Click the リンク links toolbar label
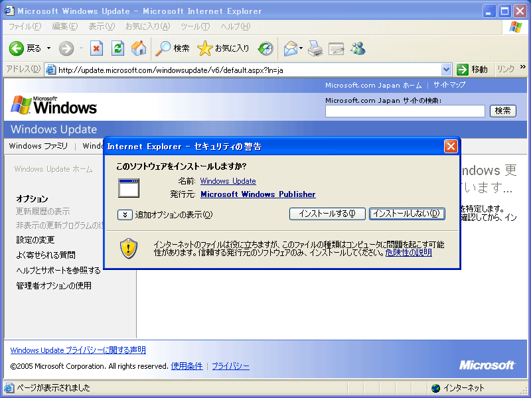 (506, 70)
